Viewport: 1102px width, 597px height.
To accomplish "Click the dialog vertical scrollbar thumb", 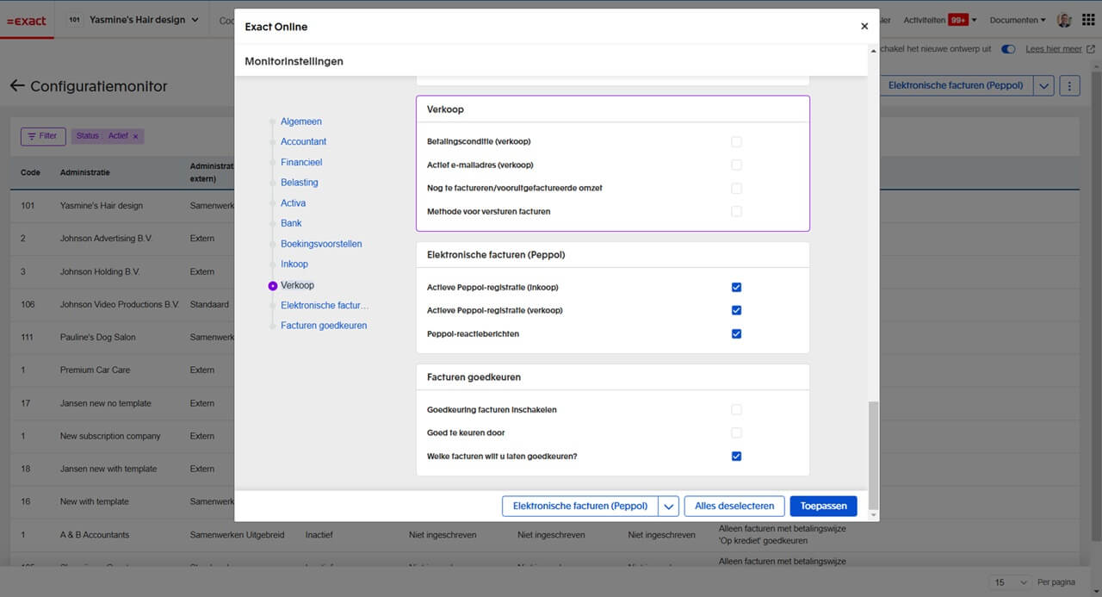I will [874, 455].
